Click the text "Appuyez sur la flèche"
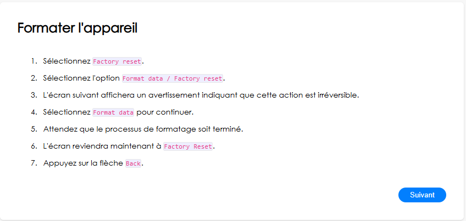Screen dimensions: 466x221 click(83, 163)
